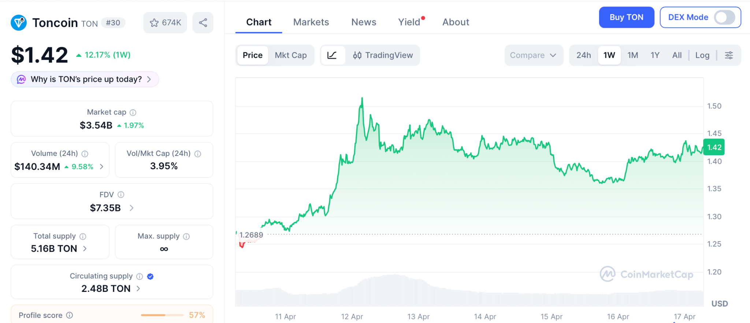Click the Toncoin logo icon
Viewport: 750px width, 323px height.
pos(19,23)
